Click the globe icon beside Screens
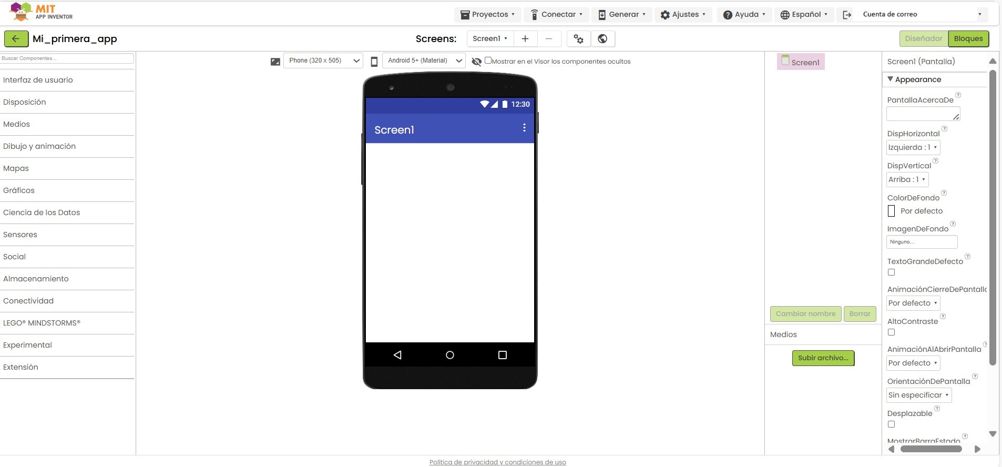Image resolution: width=1002 pixels, height=467 pixels. [603, 38]
